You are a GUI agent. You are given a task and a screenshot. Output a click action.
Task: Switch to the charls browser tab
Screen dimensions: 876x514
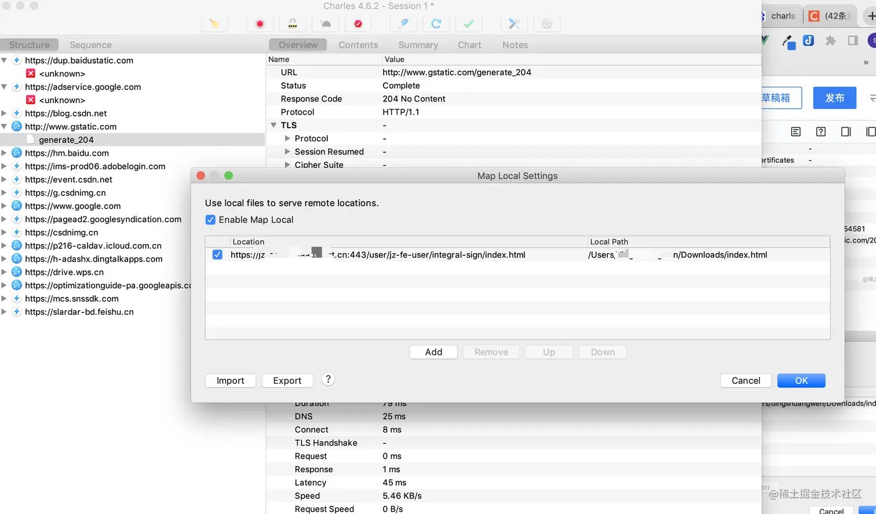pyautogui.click(x=783, y=16)
